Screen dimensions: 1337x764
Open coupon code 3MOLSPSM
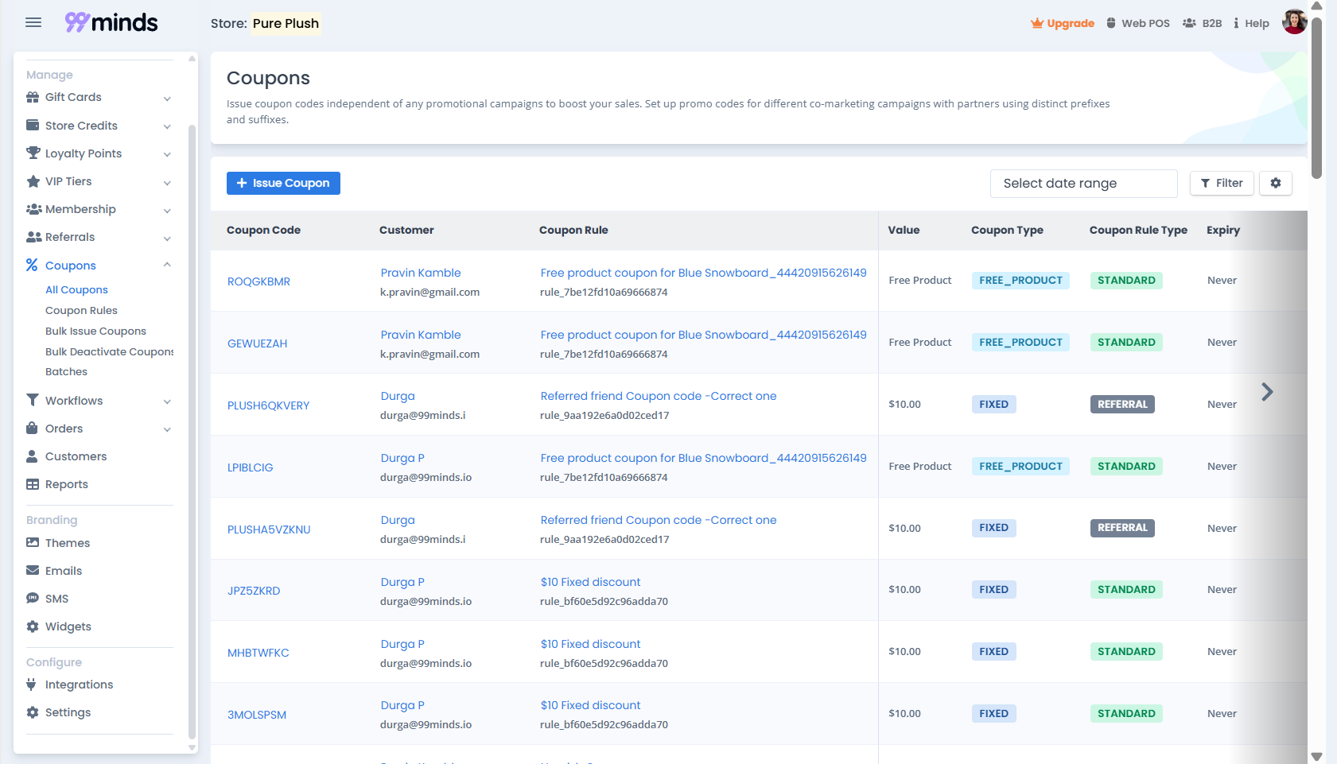[x=257, y=715]
